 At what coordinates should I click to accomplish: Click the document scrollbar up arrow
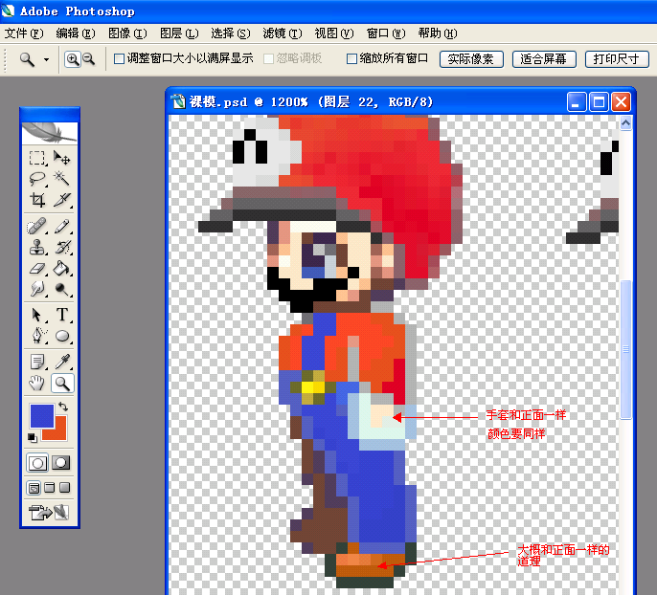[x=625, y=123]
